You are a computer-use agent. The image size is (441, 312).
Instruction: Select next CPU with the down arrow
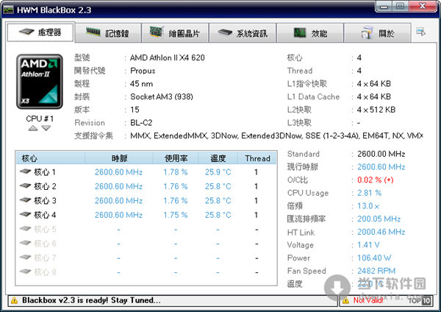tap(46, 128)
